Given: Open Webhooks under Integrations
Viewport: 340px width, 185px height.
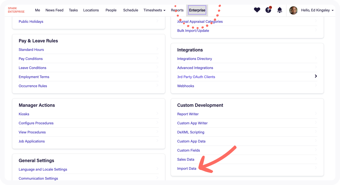Looking at the screenshot, I should tap(185, 86).
